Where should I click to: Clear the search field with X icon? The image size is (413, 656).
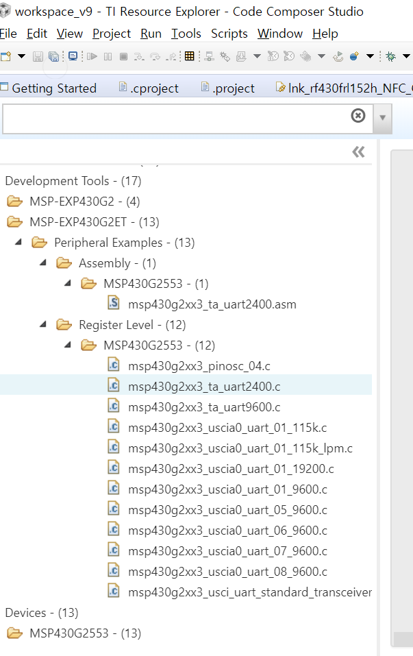[358, 116]
